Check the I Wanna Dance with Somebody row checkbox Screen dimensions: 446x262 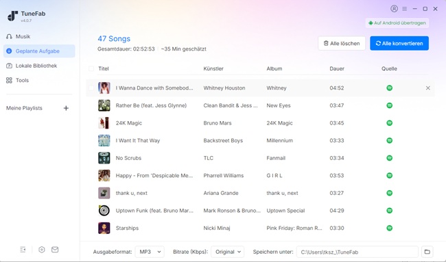[91, 88]
